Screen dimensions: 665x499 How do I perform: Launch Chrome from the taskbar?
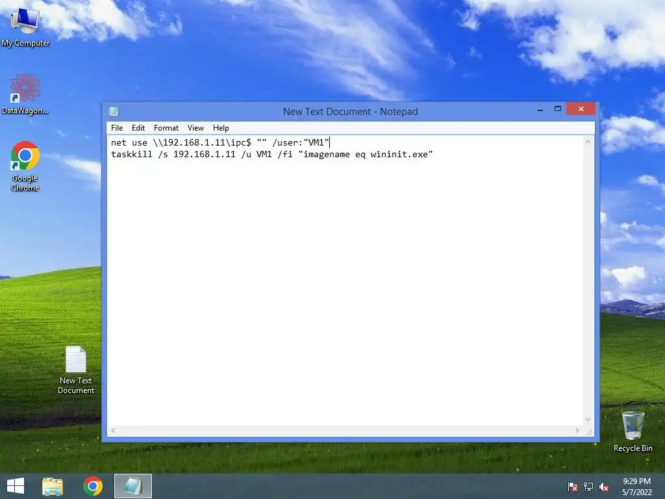pyautogui.click(x=93, y=486)
